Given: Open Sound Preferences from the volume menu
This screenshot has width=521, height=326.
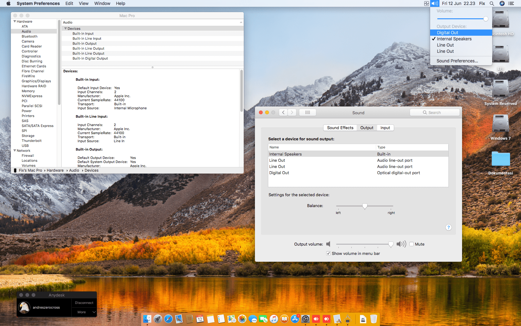Looking at the screenshot, I should [456, 61].
